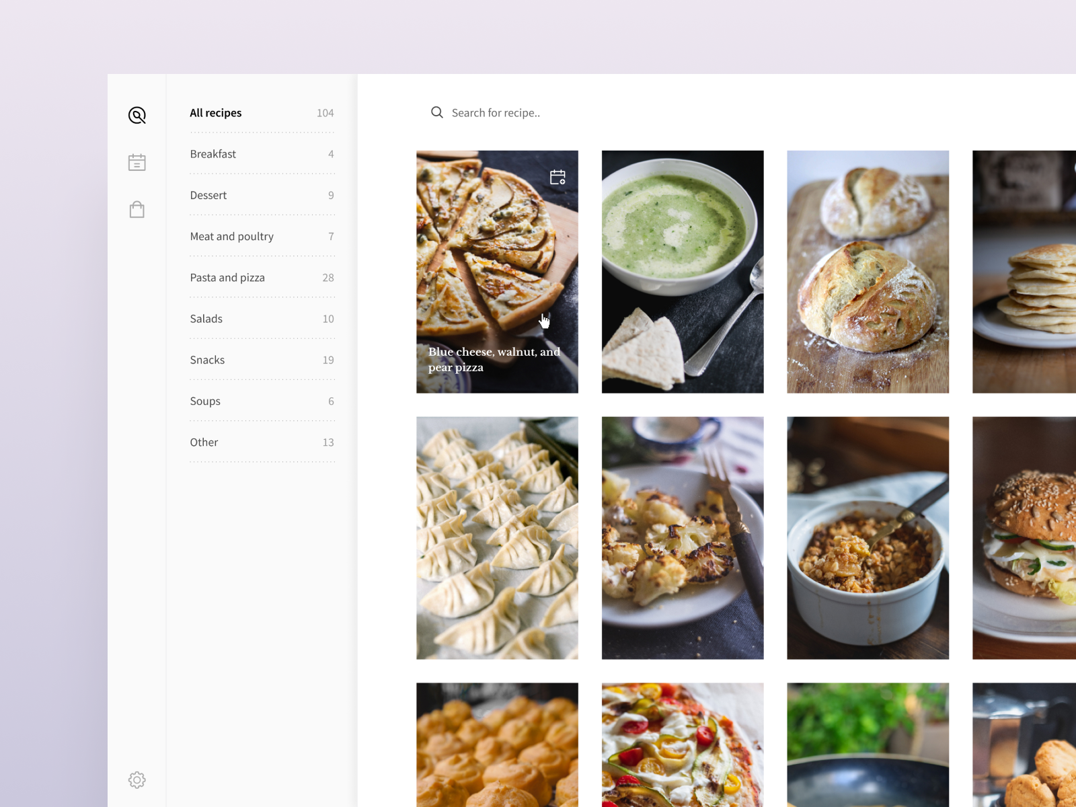Select the Snacks category

262,360
